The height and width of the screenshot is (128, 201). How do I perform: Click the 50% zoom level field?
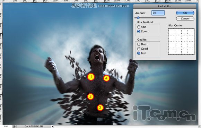6,127
